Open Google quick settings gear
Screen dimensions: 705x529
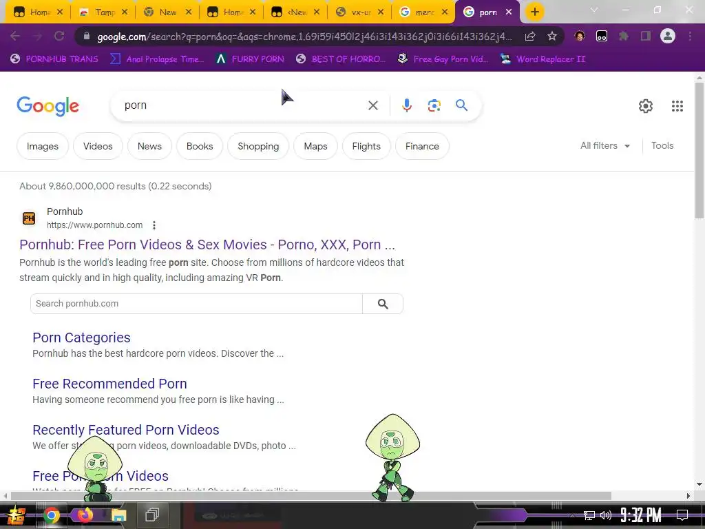pyautogui.click(x=646, y=105)
